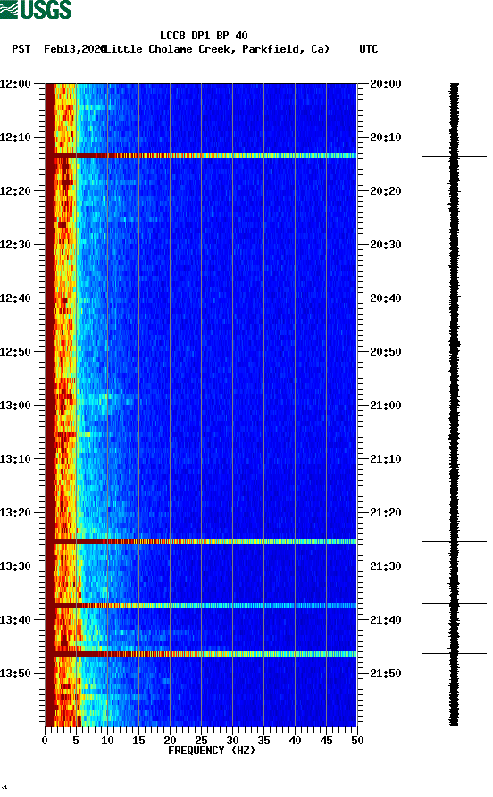Click the seismogram event tick line near 20:13 UTC
The image size is (493, 797).
point(454,157)
